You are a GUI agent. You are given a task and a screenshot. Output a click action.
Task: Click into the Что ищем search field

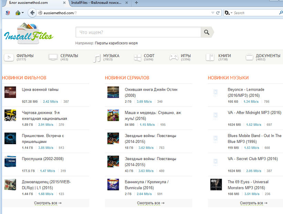[138, 32]
